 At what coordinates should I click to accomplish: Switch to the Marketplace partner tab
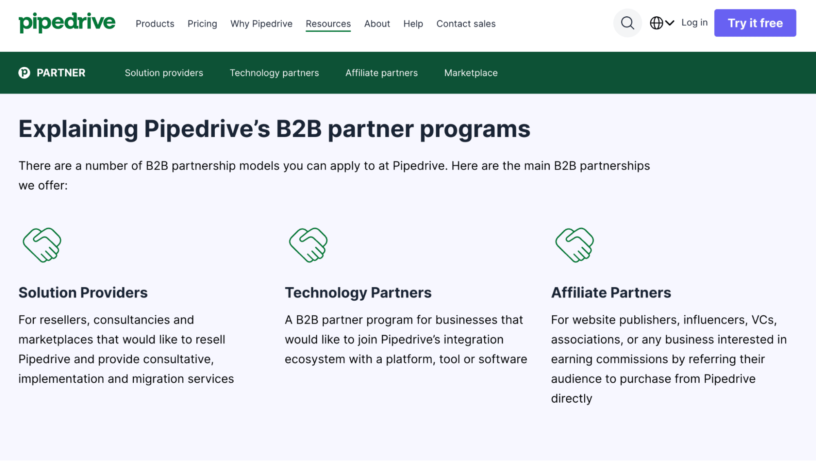point(470,73)
